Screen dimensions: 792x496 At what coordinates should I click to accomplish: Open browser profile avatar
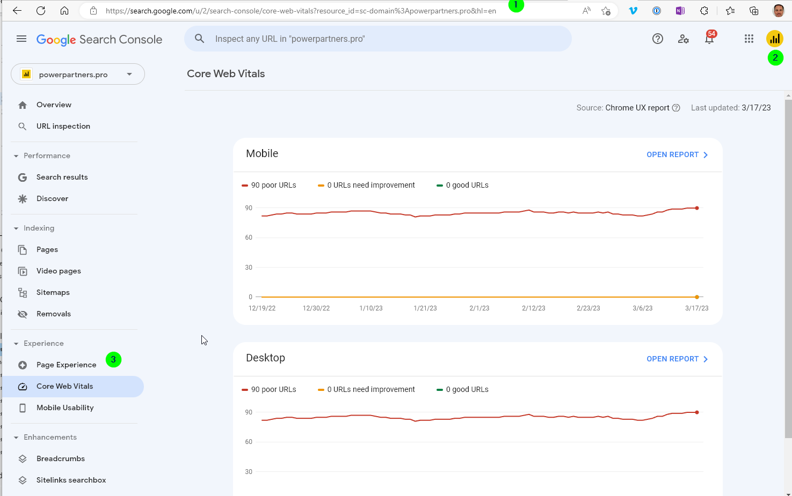[778, 11]
